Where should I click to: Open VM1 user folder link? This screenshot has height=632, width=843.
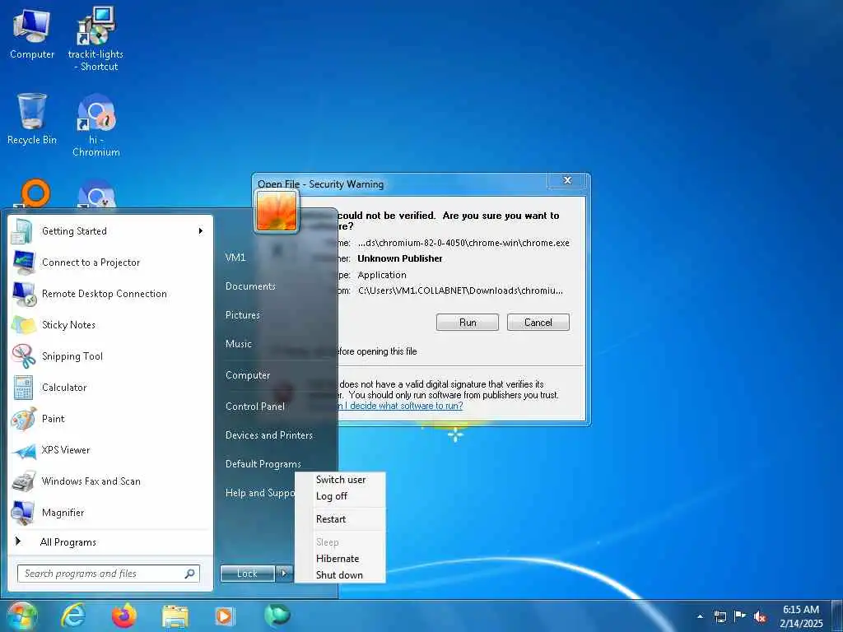pos(235,258)
